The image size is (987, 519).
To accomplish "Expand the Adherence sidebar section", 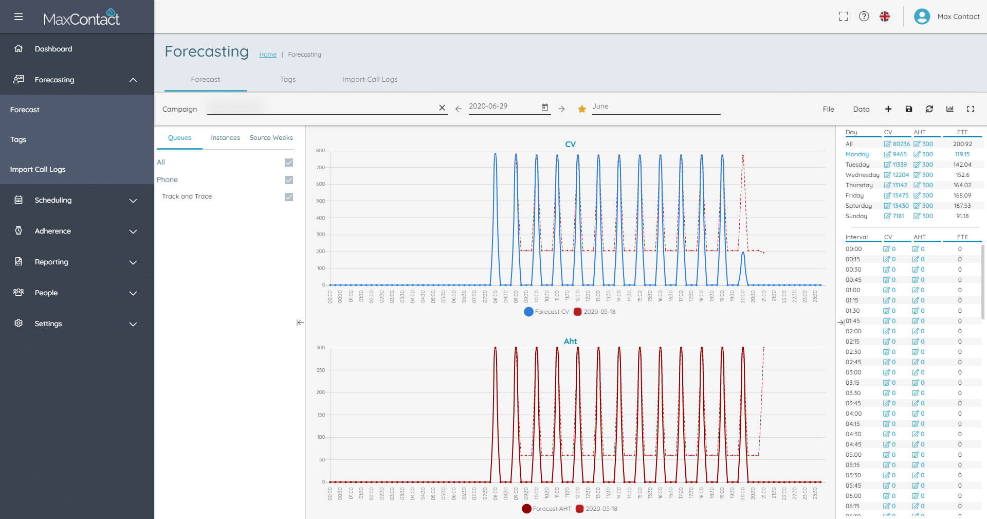I will pos(133,231).
